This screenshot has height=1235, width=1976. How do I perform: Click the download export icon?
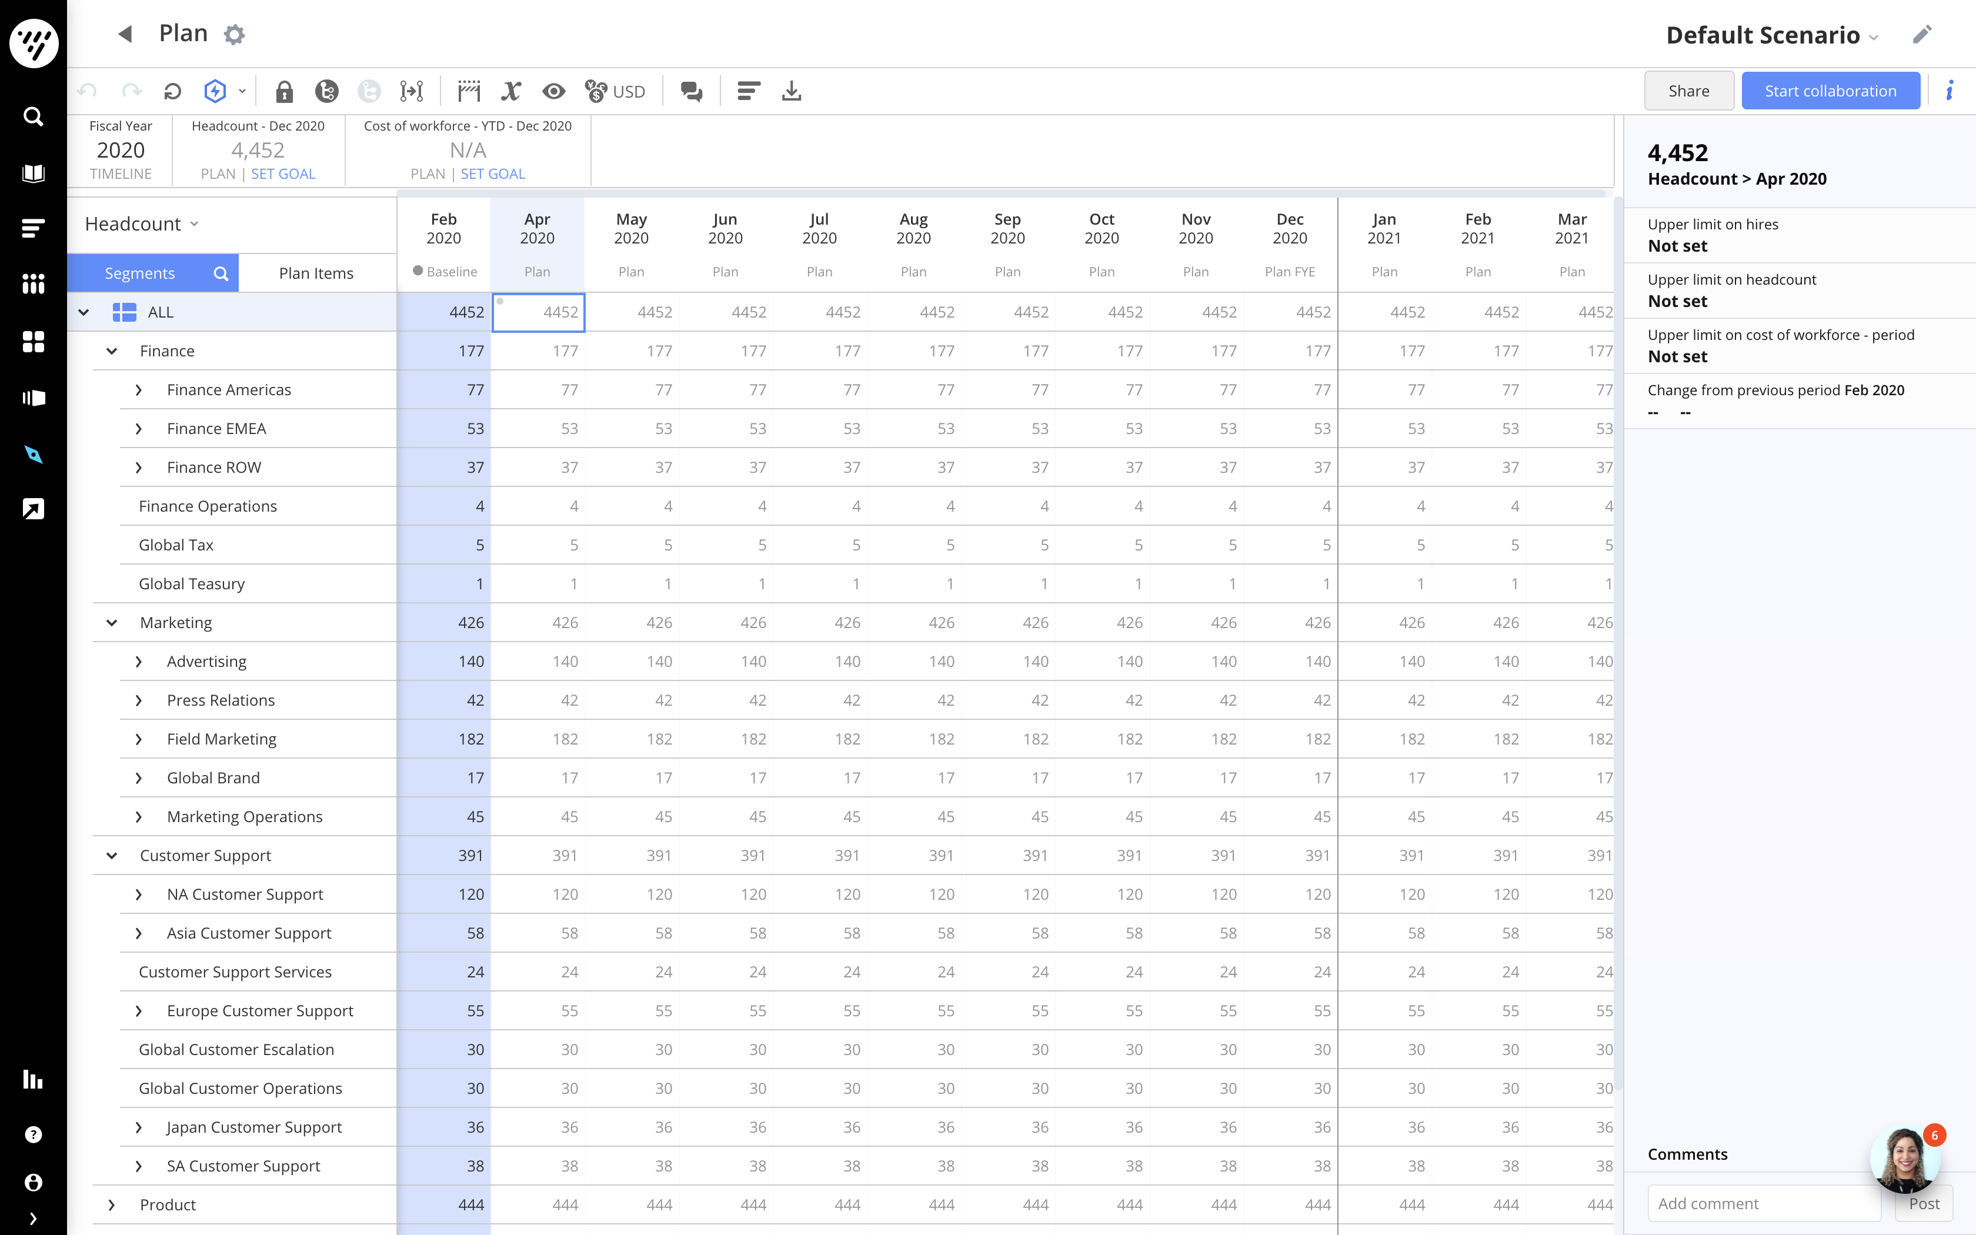click(x=791, y=92)
